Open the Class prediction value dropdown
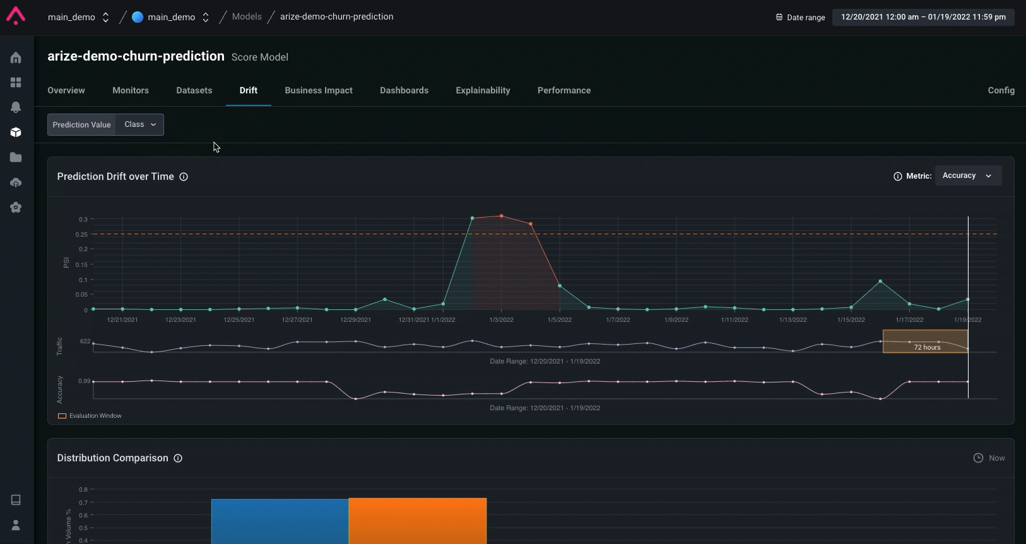The width and height of the screenshot is (1026, 544). tap(140, 125)
